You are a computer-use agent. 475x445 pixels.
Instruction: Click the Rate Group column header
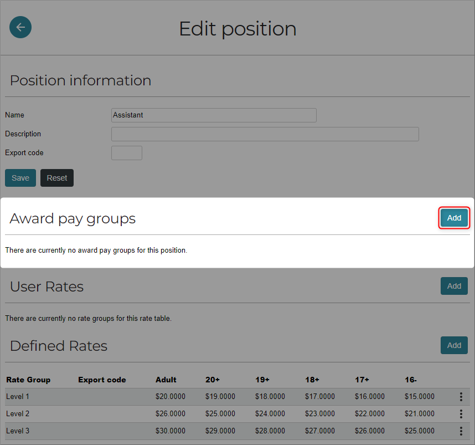(x=28, y=380)
